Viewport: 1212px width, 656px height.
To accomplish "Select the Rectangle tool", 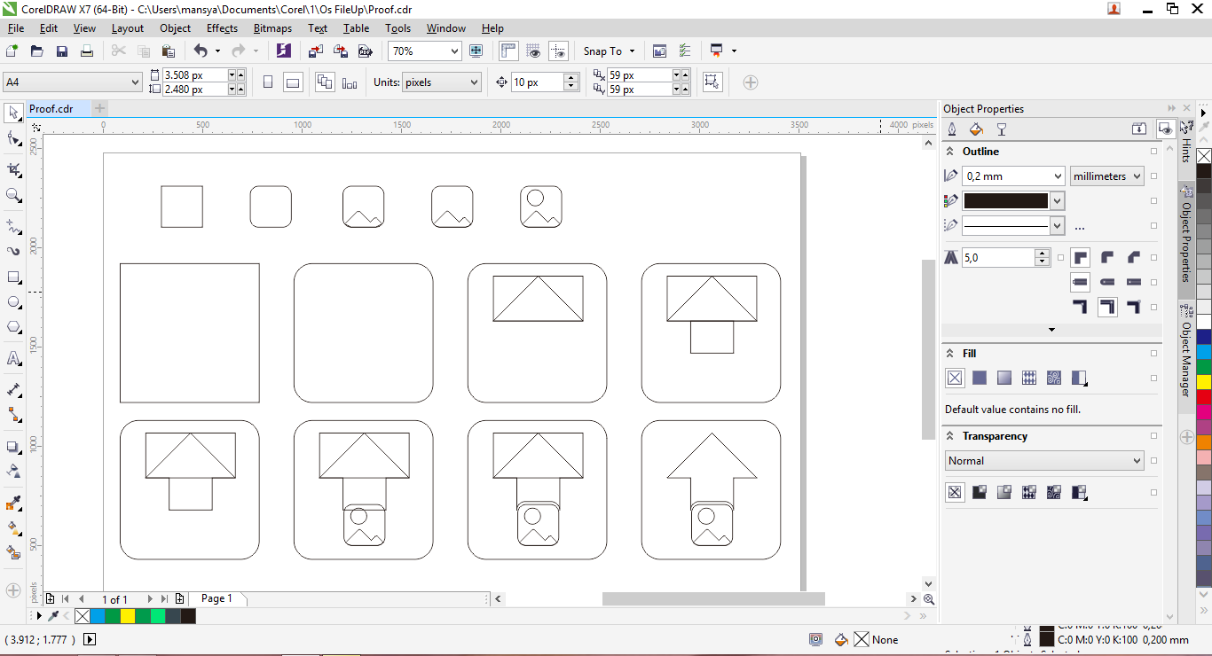I will point(13,277).
